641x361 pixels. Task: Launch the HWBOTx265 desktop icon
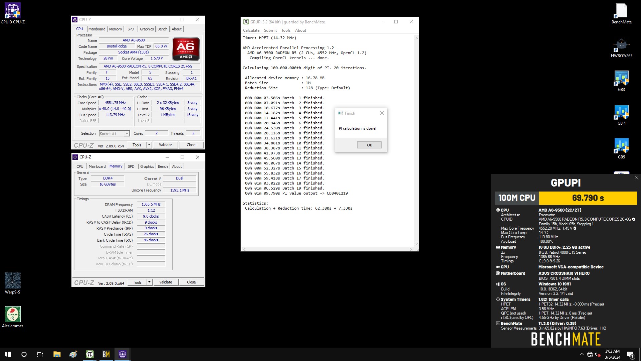point(621,48)
